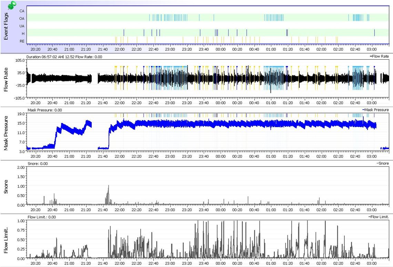Select the vertical Flow Limit. graph title

click(6, 240)
